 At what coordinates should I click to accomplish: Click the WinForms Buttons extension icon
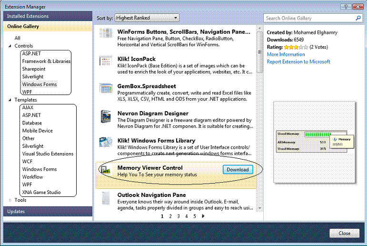tap(106, 33)
